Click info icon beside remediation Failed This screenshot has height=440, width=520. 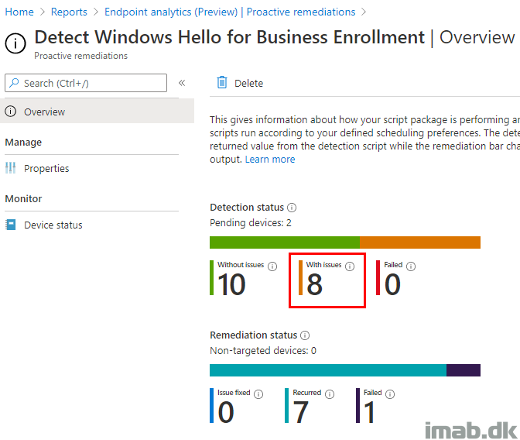(x=390, y=394)
